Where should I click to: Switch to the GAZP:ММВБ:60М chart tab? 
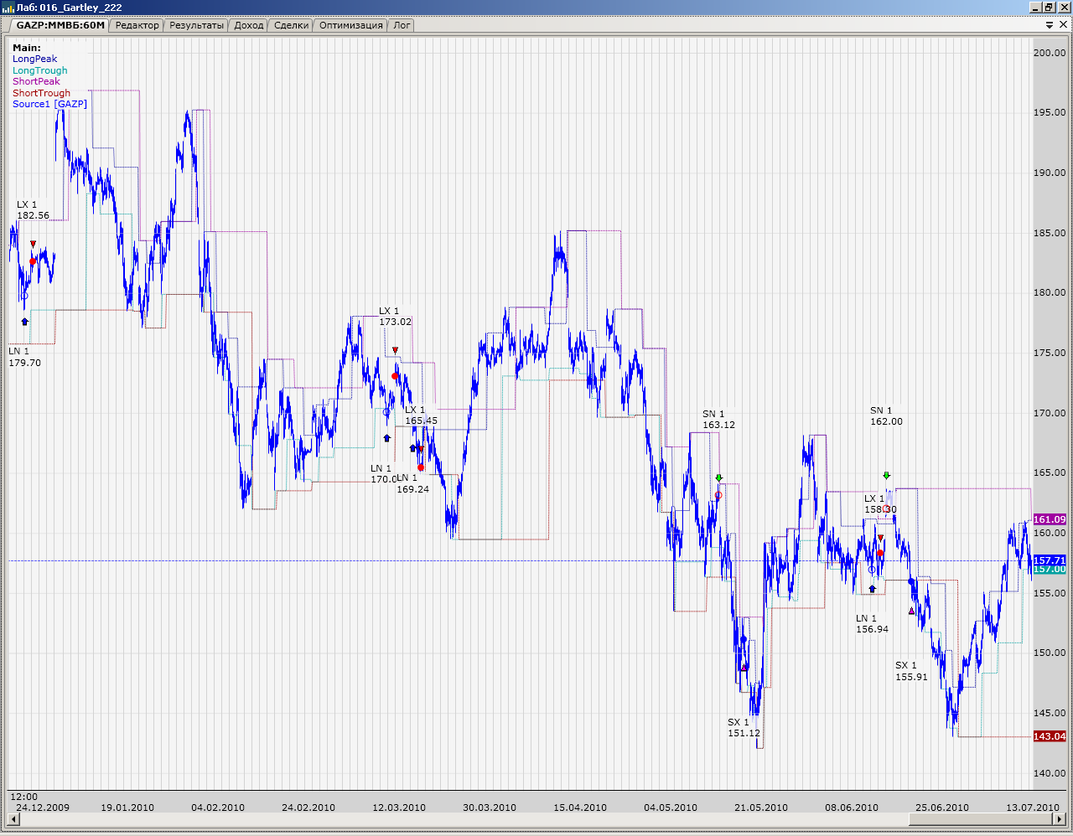(x=60, y=25)
